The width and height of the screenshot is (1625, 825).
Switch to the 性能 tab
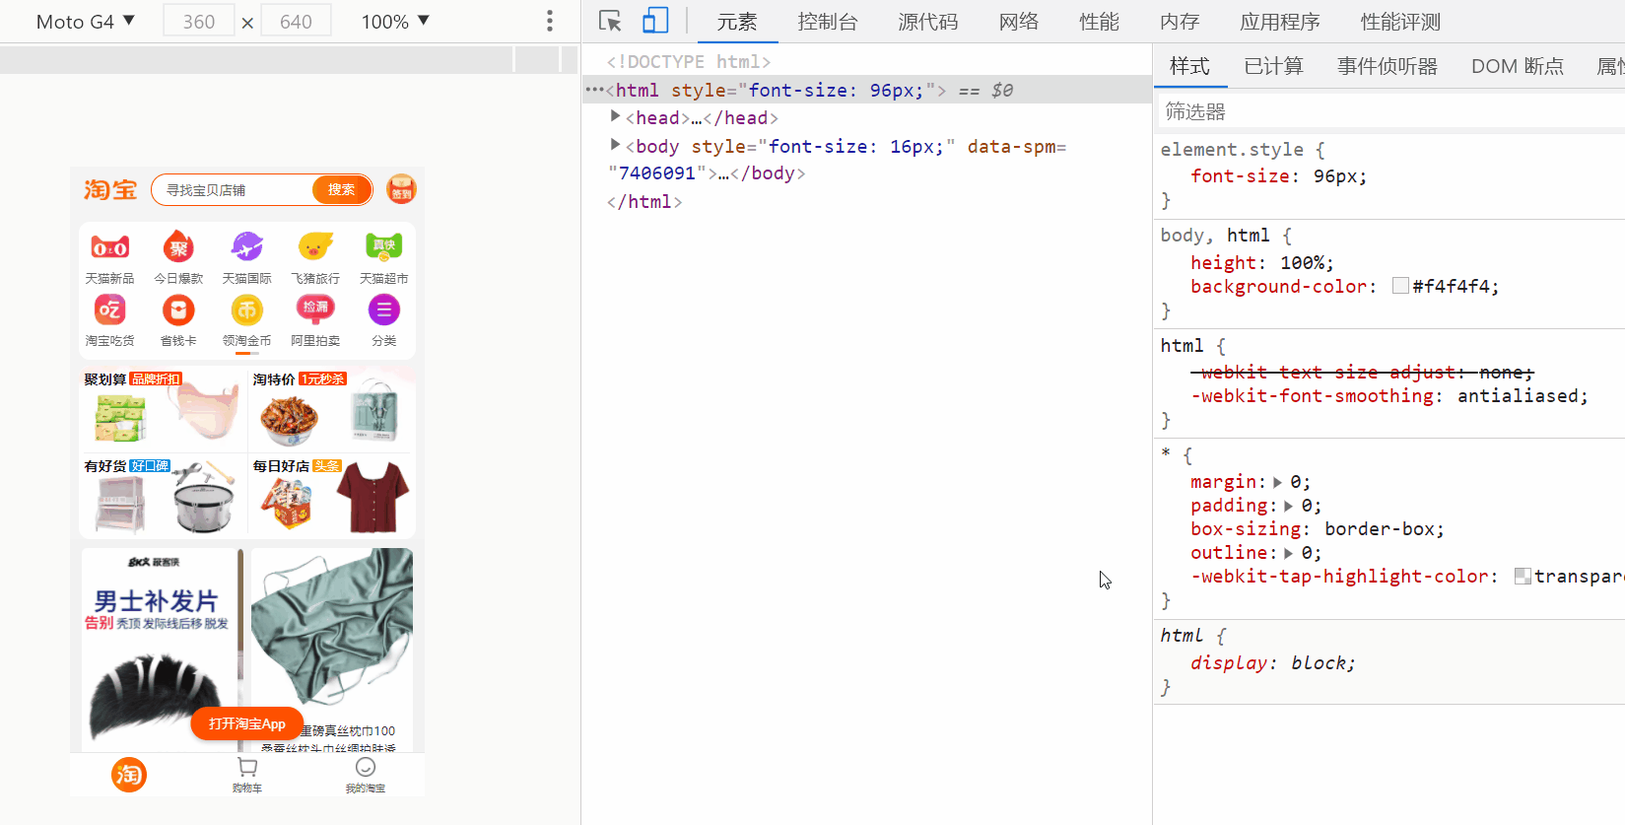pyautogui.click(x=1100, y=22)
